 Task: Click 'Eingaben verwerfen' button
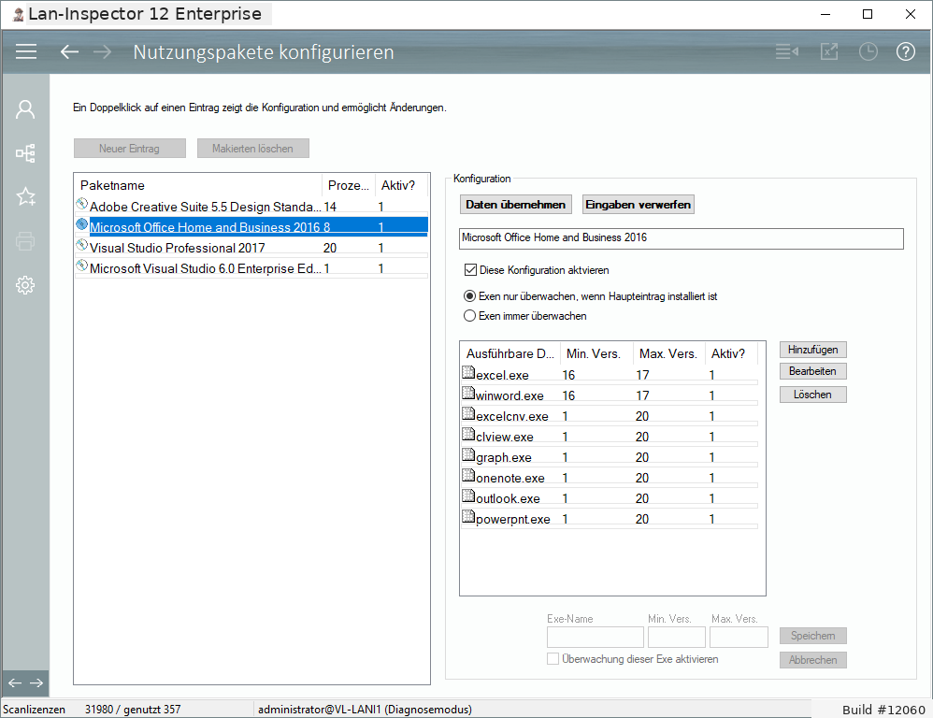click(x=638, y=205)
